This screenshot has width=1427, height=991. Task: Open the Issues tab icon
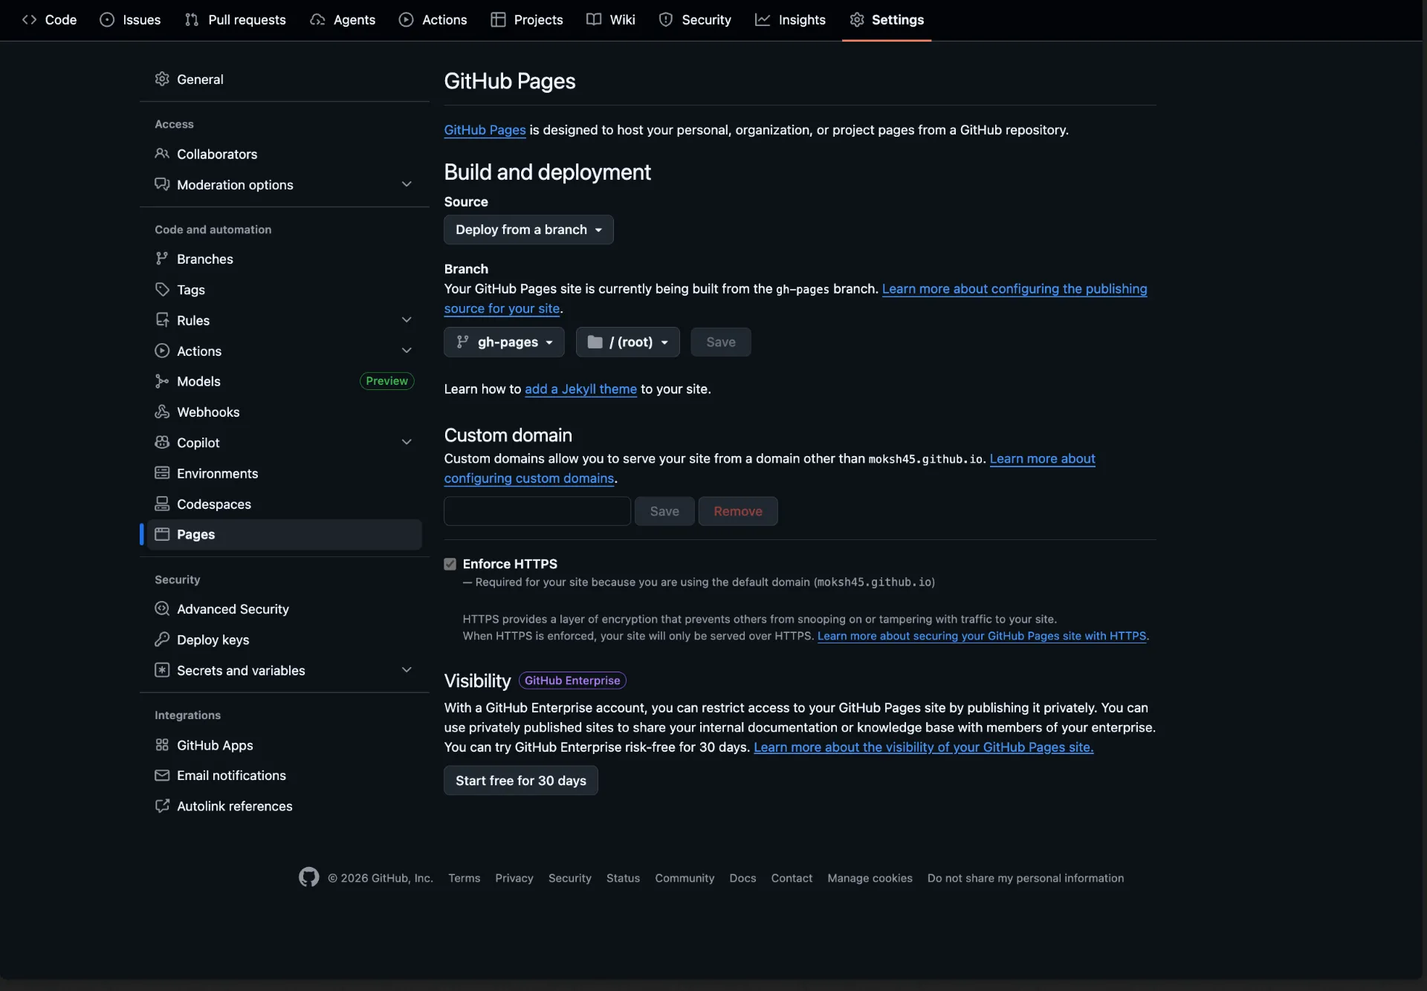[108, 20]
